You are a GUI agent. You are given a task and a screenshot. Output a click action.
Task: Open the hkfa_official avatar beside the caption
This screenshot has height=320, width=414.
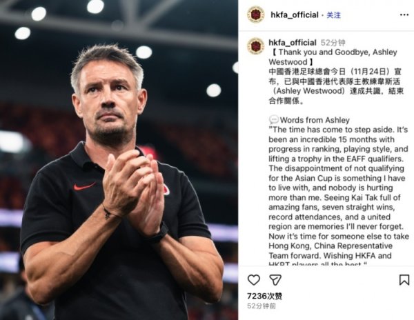255,46
